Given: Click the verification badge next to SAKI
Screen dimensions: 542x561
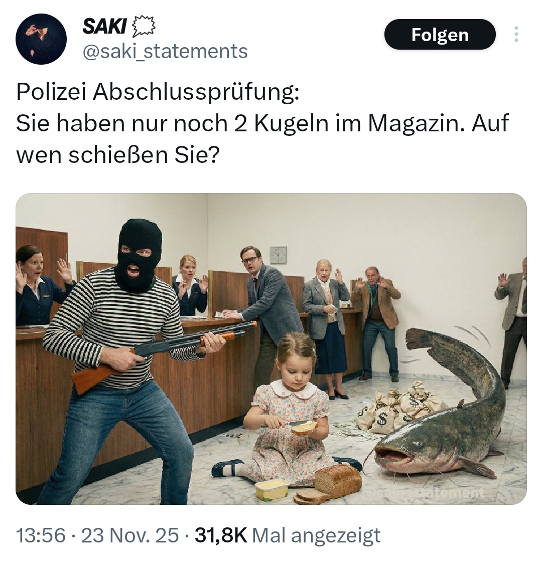Looking at the screenshot, I should point(144,27).
